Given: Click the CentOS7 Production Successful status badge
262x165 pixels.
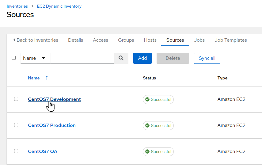Looking at the screenshot, I should tap(158, 125).
